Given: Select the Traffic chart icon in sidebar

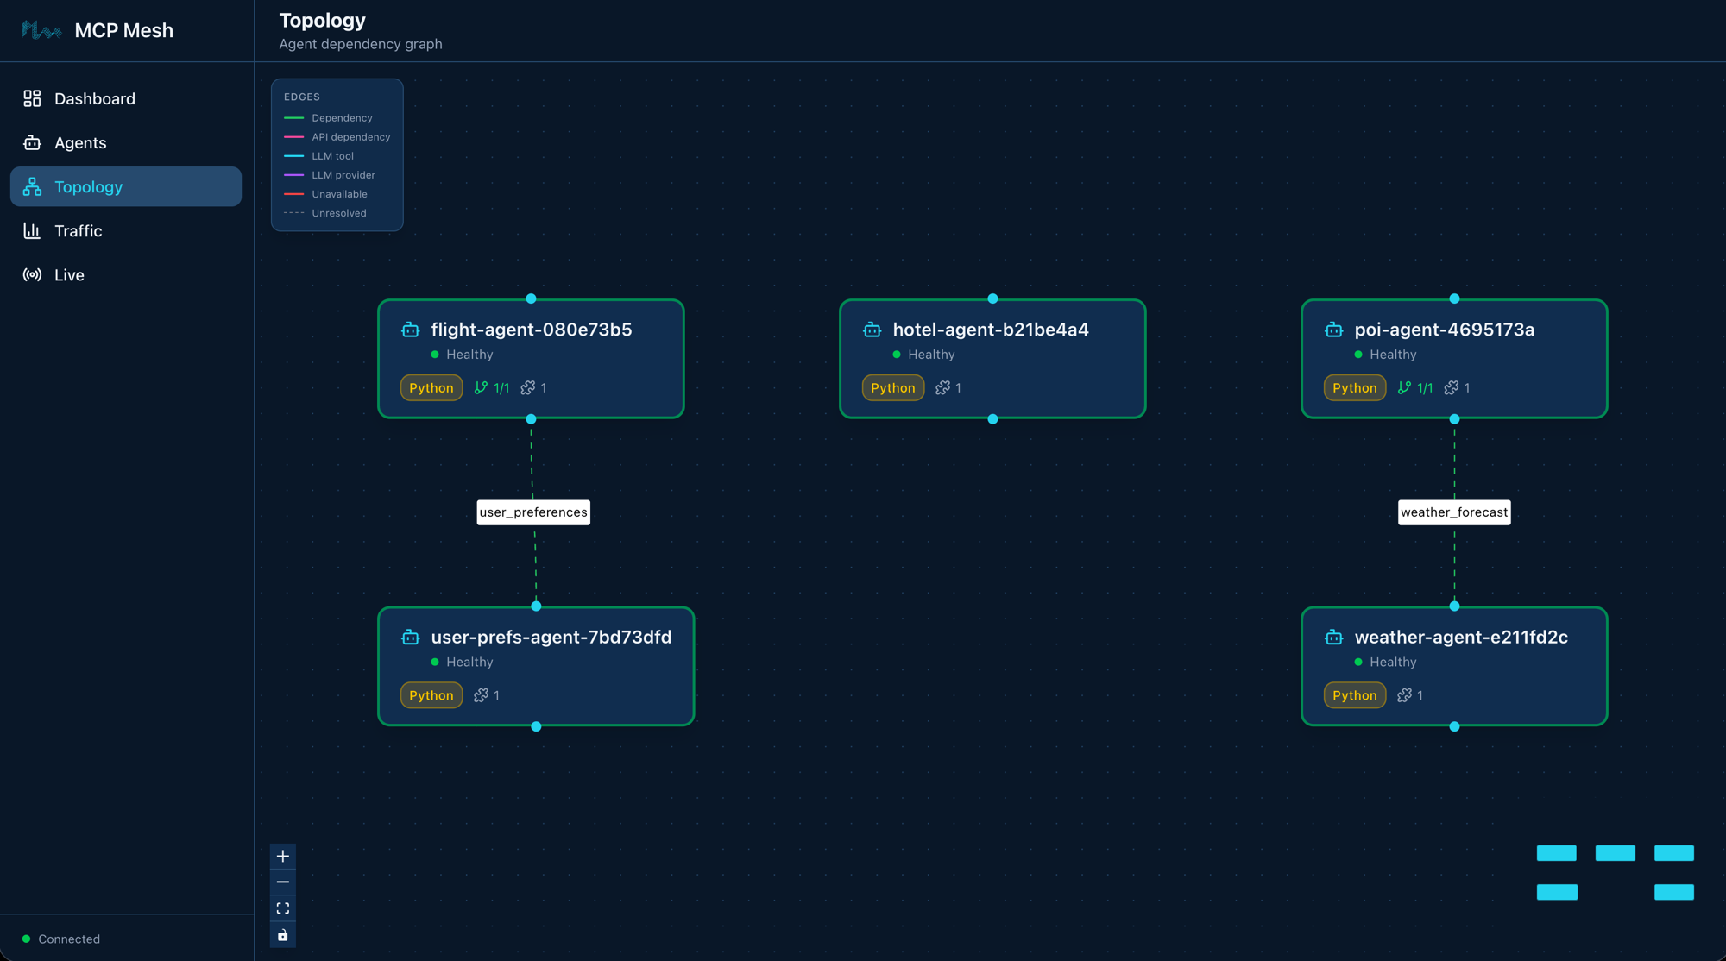Looking at the screenshot, I should click(32, 230).
